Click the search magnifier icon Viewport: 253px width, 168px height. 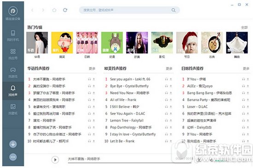pos(173,10)
